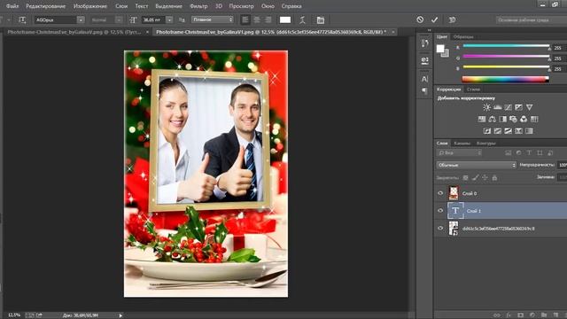
Task: Hide the bottom dd61c5c layer eye
Action: 440,229
